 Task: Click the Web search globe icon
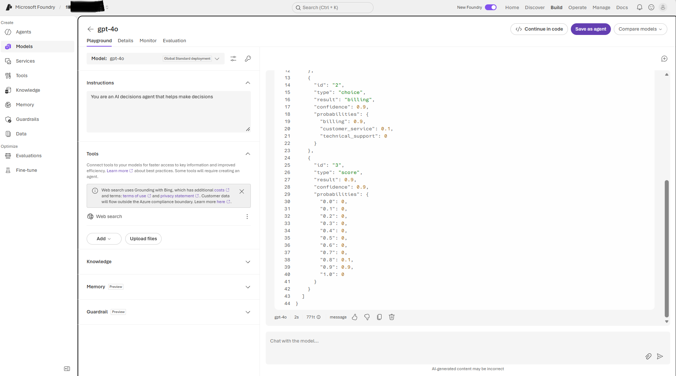pyautogui.click(x=90, y=217)
